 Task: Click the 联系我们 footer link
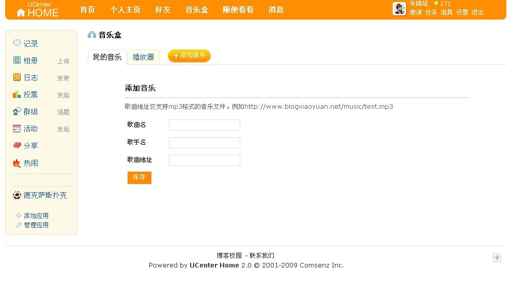pos(261,256)
